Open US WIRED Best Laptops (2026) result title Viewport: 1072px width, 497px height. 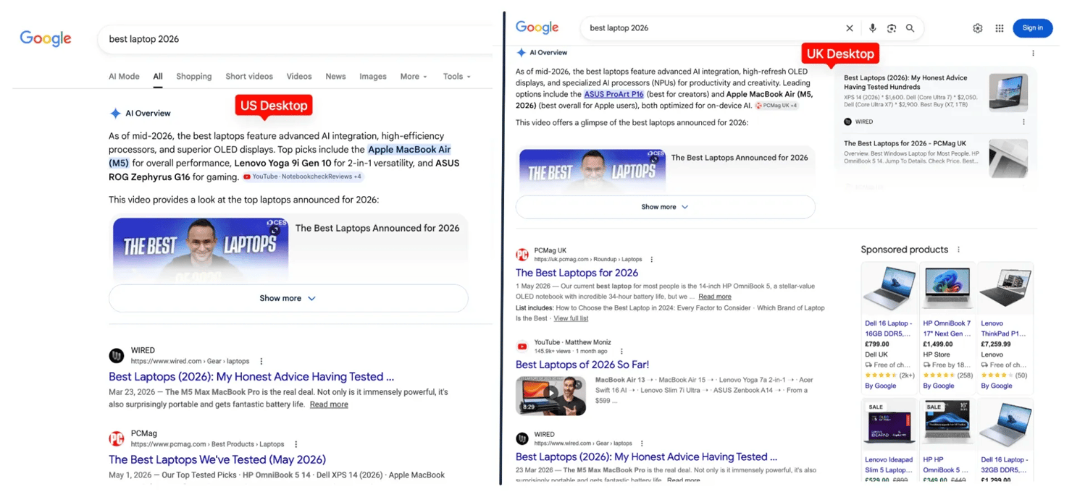coord(251,377)
